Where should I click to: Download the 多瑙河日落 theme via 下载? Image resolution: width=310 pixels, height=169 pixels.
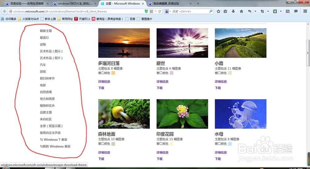[x=101, y=88]
